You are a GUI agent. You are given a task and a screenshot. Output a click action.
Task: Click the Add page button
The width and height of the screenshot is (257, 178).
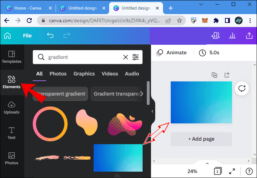tap(201, 139)
